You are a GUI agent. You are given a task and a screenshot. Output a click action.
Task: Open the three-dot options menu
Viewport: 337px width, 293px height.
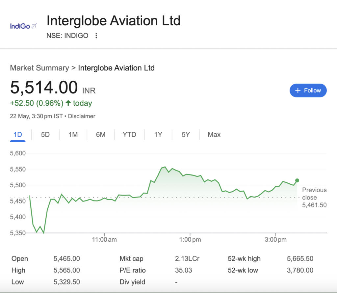coord(96,36)
